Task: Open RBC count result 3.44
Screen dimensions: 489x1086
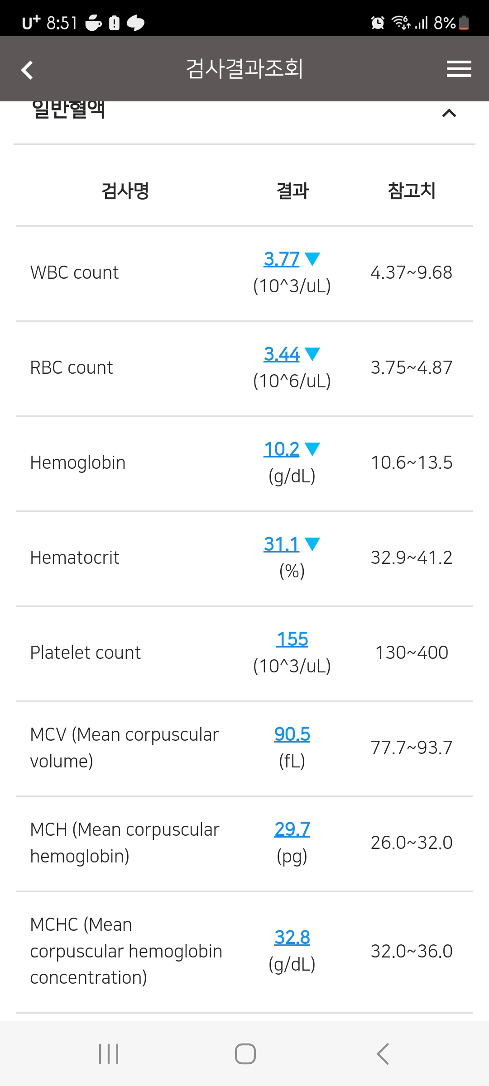Action: click(x=281, y=354)
